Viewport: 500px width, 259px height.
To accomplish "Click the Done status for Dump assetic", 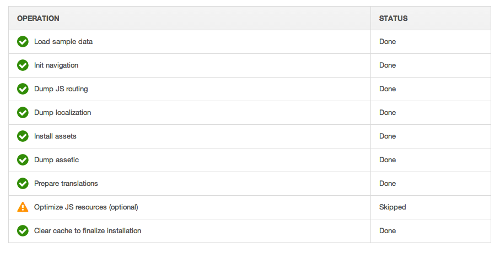I will tap(388, 159).
